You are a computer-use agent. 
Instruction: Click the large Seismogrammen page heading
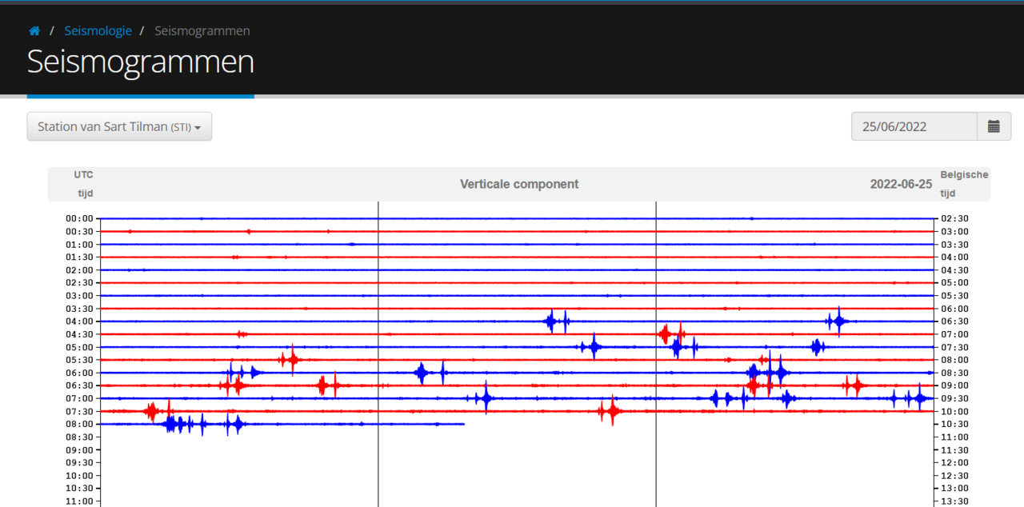pos(141,62)
